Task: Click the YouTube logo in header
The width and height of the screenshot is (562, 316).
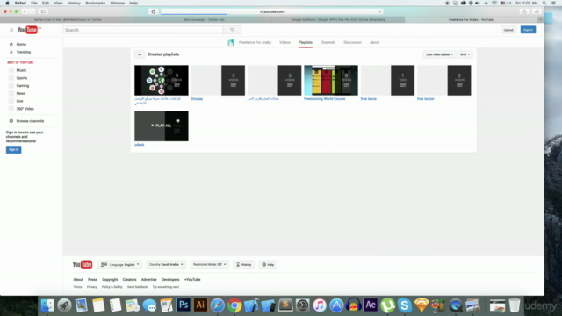Action: point(27,30)
